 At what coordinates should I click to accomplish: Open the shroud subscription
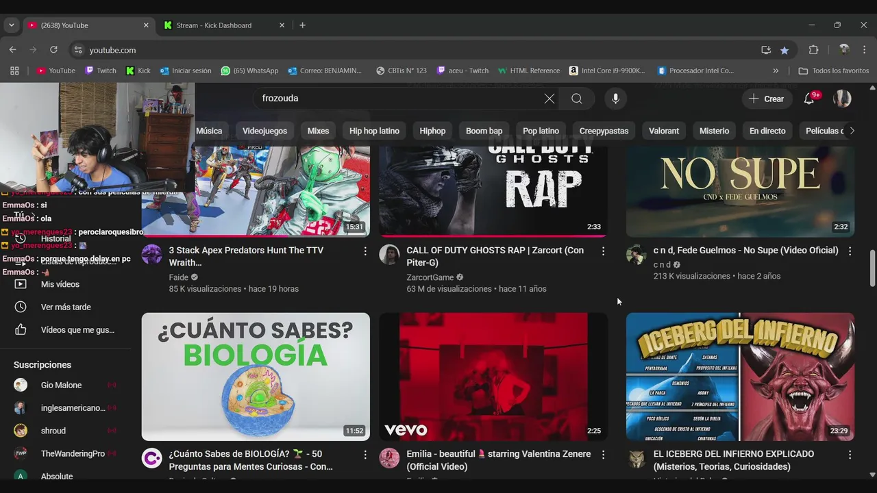point(53,431)
